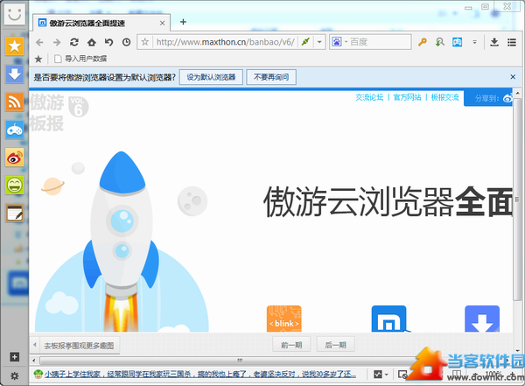Click the URL address field
Screen dimensions: 525x386
225,42
